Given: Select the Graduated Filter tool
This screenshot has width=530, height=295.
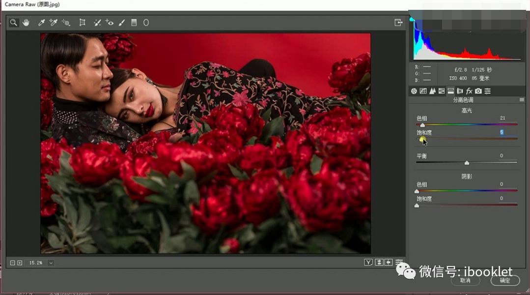Looking at the screenshot, I should [134, 23].
